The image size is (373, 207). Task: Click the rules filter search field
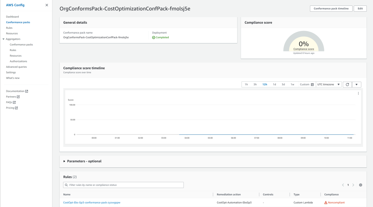[123, 185]
